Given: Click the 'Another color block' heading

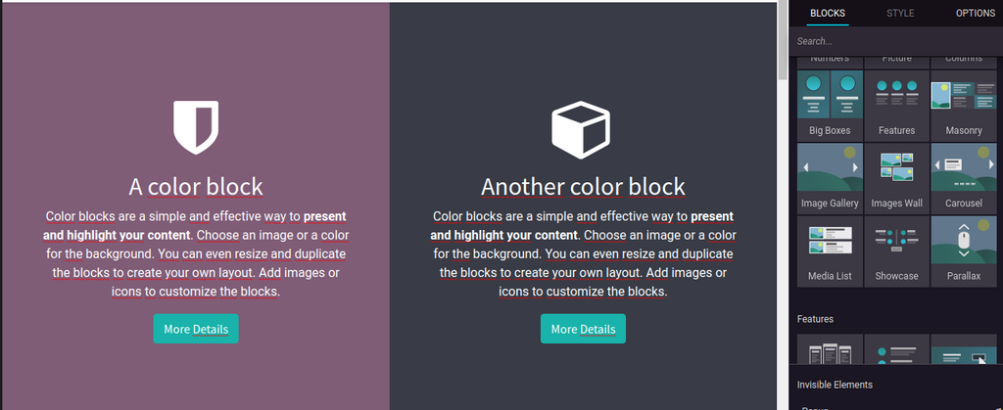Looking at the screenshot, I should 583,186.
